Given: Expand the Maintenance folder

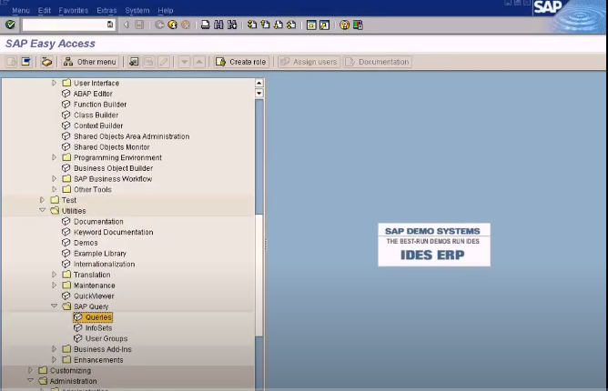Looking at the screenshot, I should pos(55,286).
